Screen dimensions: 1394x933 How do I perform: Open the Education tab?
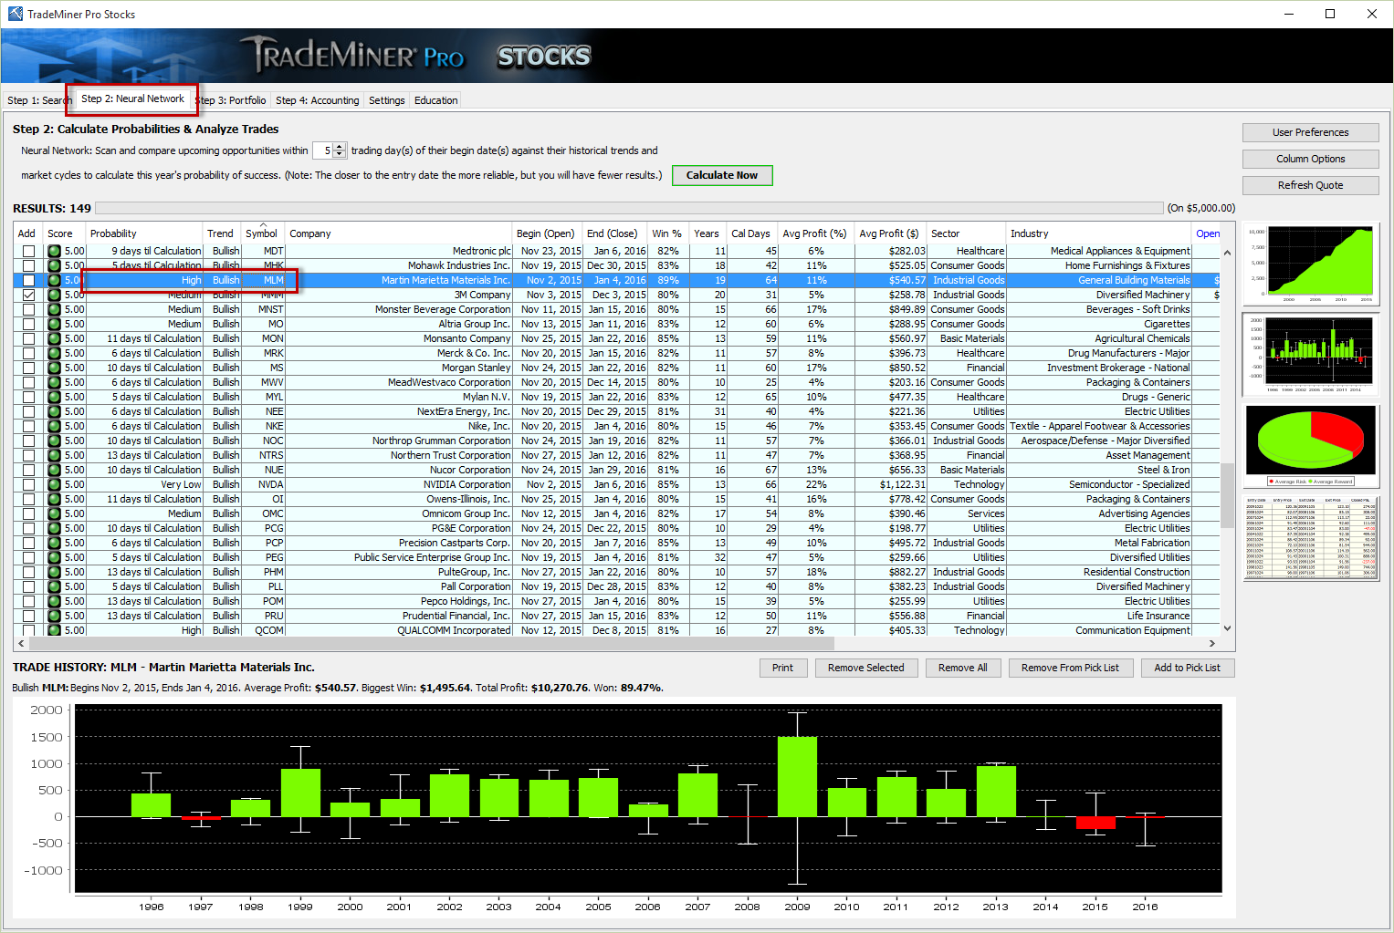coord(436,100)
